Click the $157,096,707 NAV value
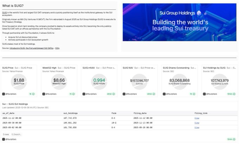The height and width of the screenshot is (144, 239). [139, 81]
